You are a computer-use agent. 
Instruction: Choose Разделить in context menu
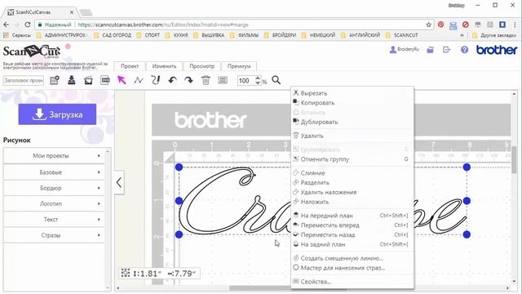[352, 183]
